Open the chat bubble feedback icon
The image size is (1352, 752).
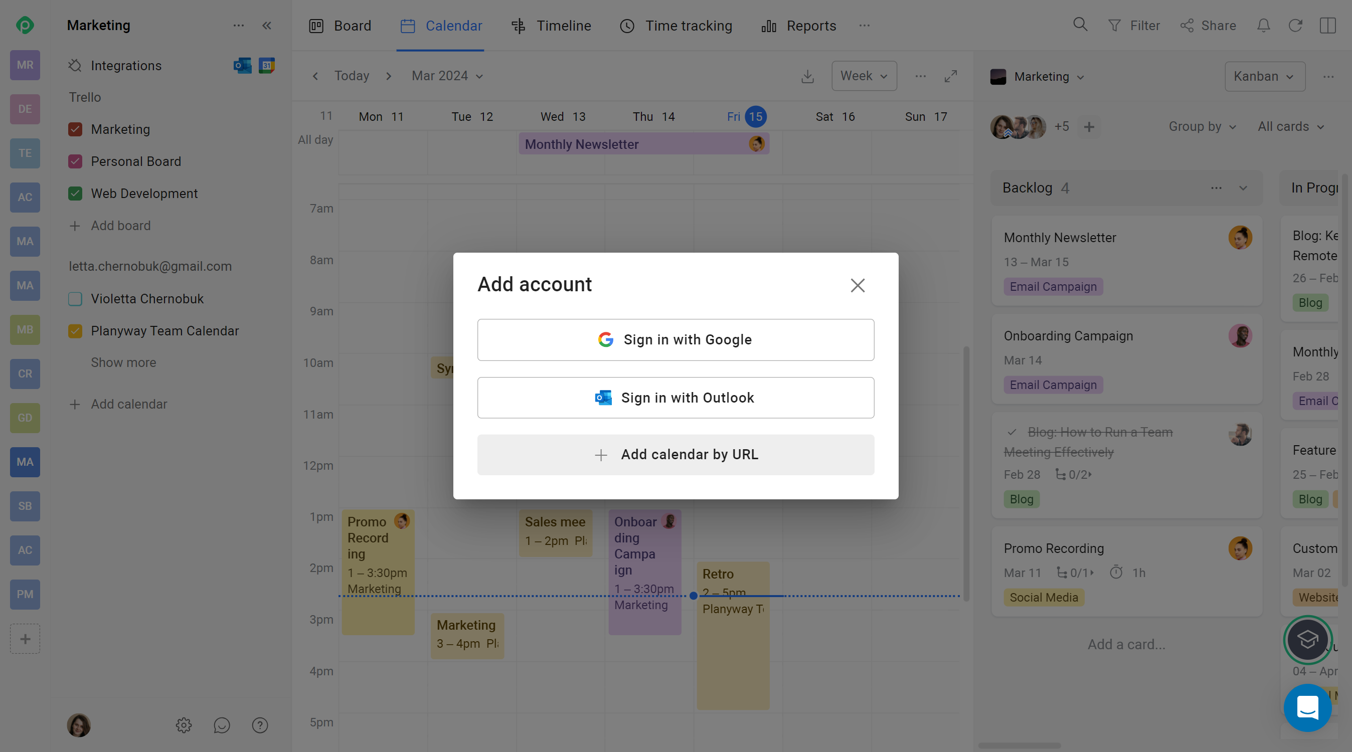click(222, 725)
